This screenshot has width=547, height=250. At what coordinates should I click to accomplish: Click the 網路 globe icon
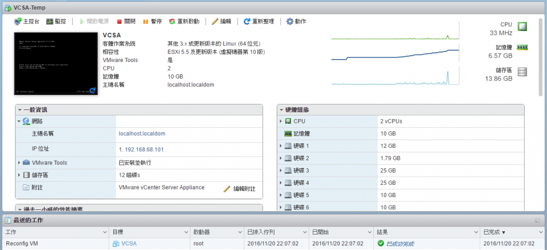(27, 121)
